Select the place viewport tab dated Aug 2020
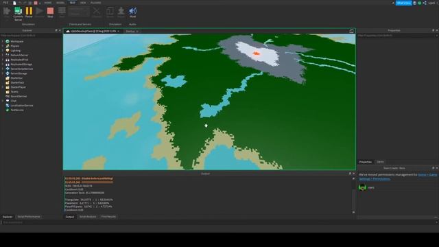The height and width of the screenshot is (247, 439). pyautogui.click(x=93, y=32)
